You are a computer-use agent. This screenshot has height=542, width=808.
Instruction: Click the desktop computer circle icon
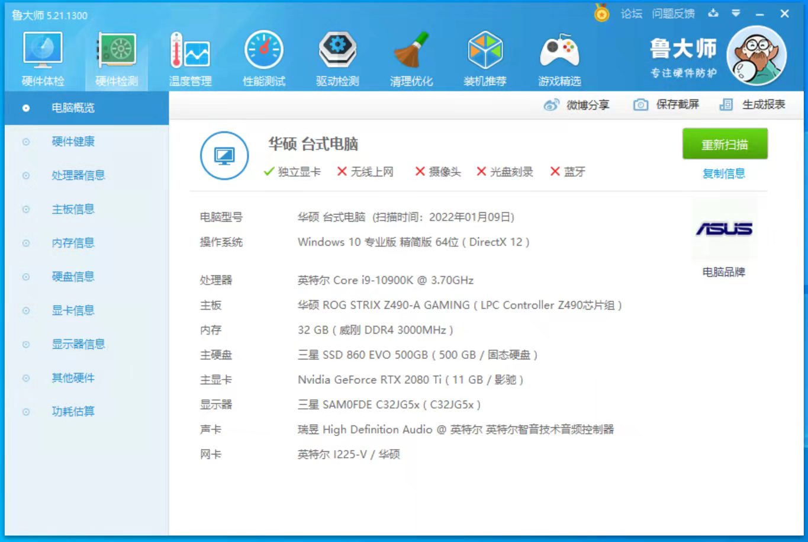(224, 156)
